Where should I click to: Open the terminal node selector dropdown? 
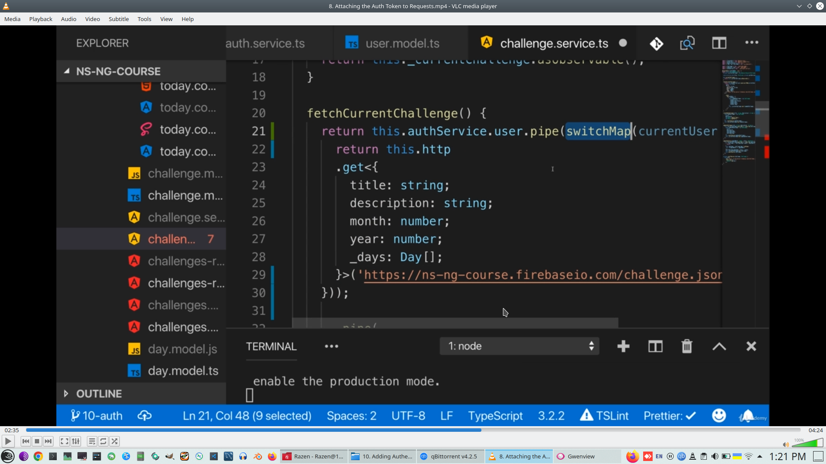point(519,346)
